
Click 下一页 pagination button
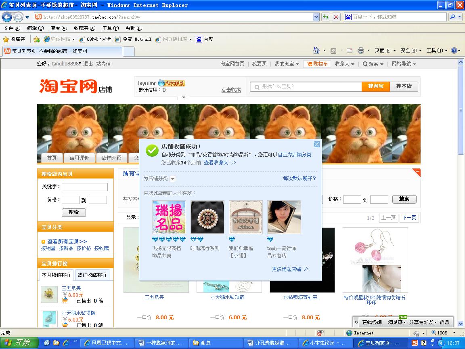409,218
